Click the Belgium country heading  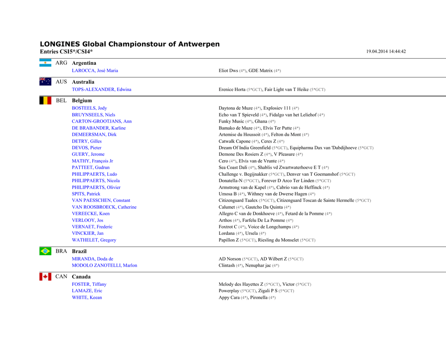click(82, 100)
